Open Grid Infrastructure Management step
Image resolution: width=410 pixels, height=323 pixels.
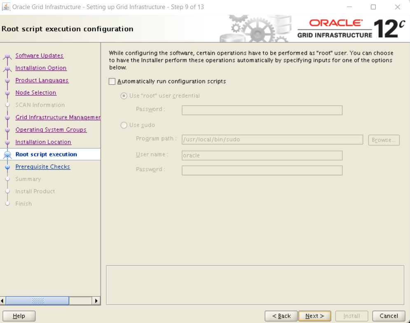(58, 117)
